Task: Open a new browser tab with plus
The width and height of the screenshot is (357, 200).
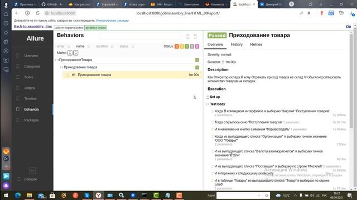Action: tap(291, 4)
